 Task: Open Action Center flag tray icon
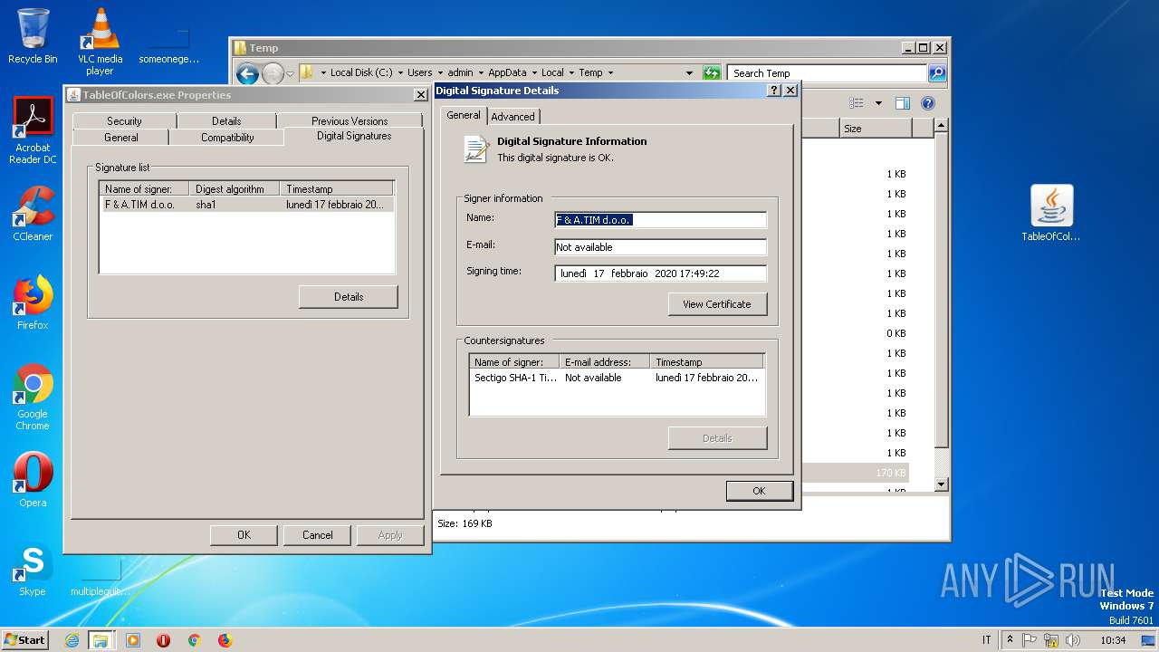coord(1030,640)
